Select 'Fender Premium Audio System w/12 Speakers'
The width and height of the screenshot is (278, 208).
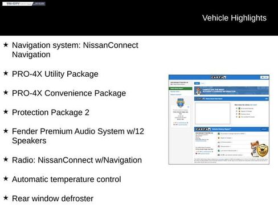pos(78,136)
